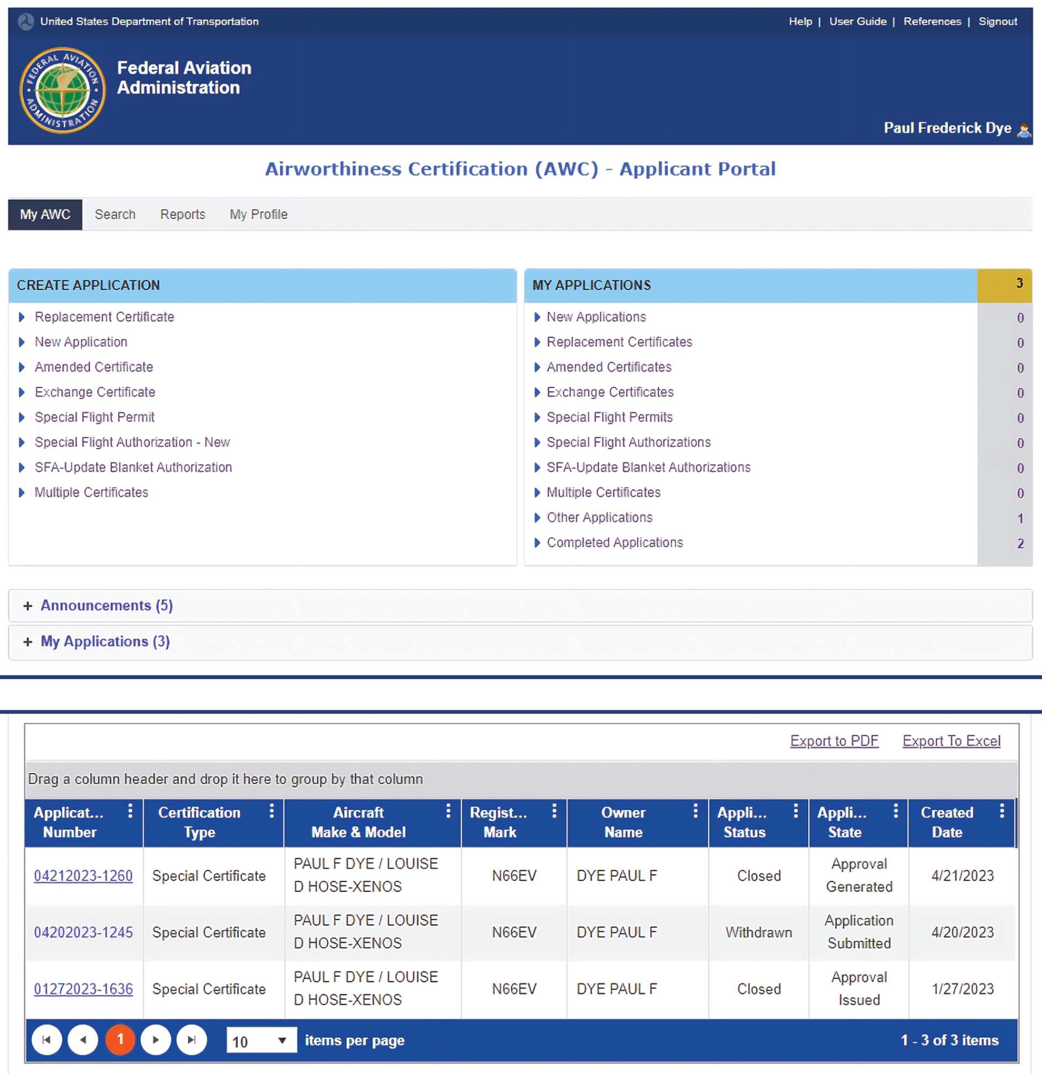Viewport: 1042px width, 1074px height.
Task: View Completed Applications list
Action: [x=615, y=543]
